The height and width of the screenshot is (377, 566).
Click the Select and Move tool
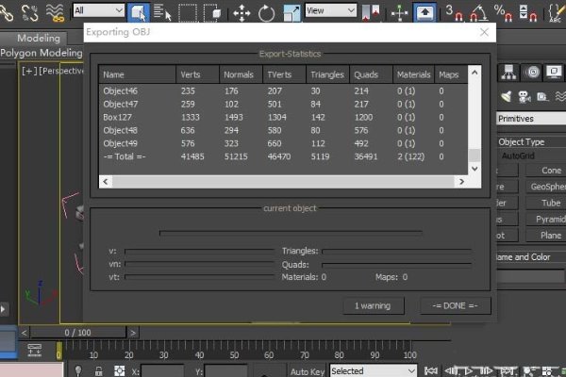(241, 12)
